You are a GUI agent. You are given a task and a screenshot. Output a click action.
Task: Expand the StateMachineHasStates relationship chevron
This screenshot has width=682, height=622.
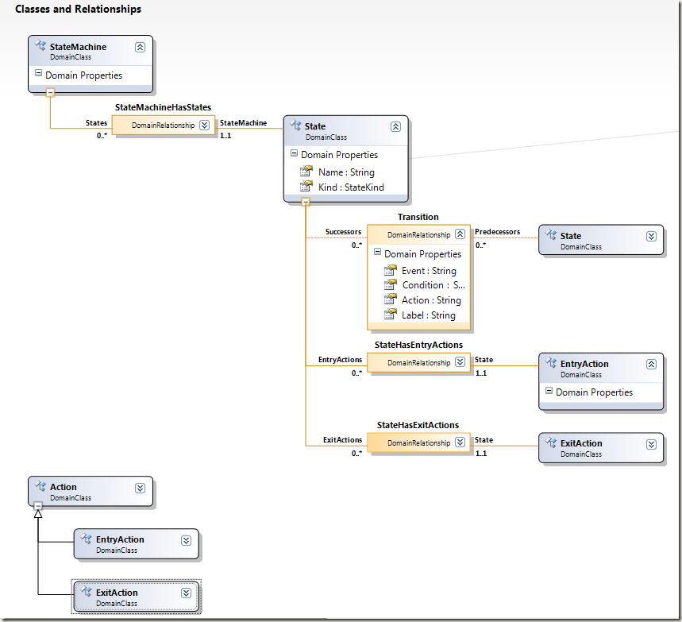[204, 126]
